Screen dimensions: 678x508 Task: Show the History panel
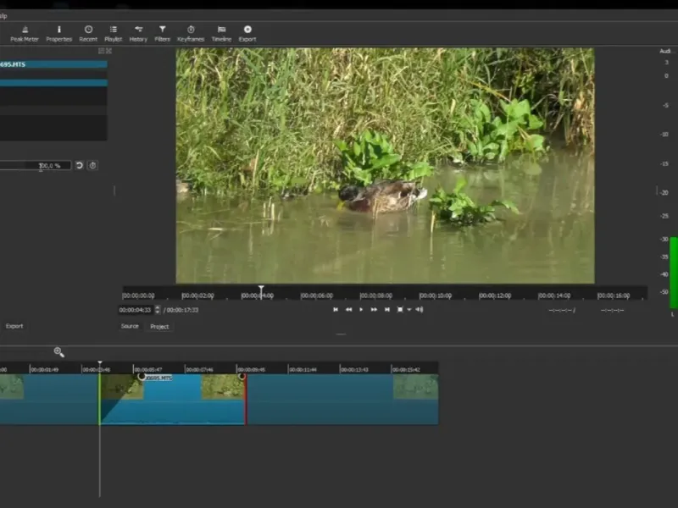click(x=138, y=33)
